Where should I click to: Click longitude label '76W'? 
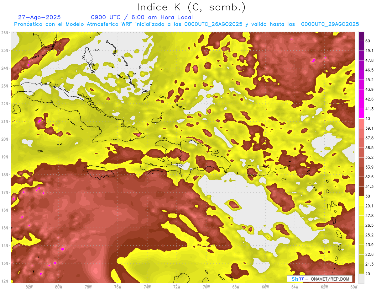point(118,287)
